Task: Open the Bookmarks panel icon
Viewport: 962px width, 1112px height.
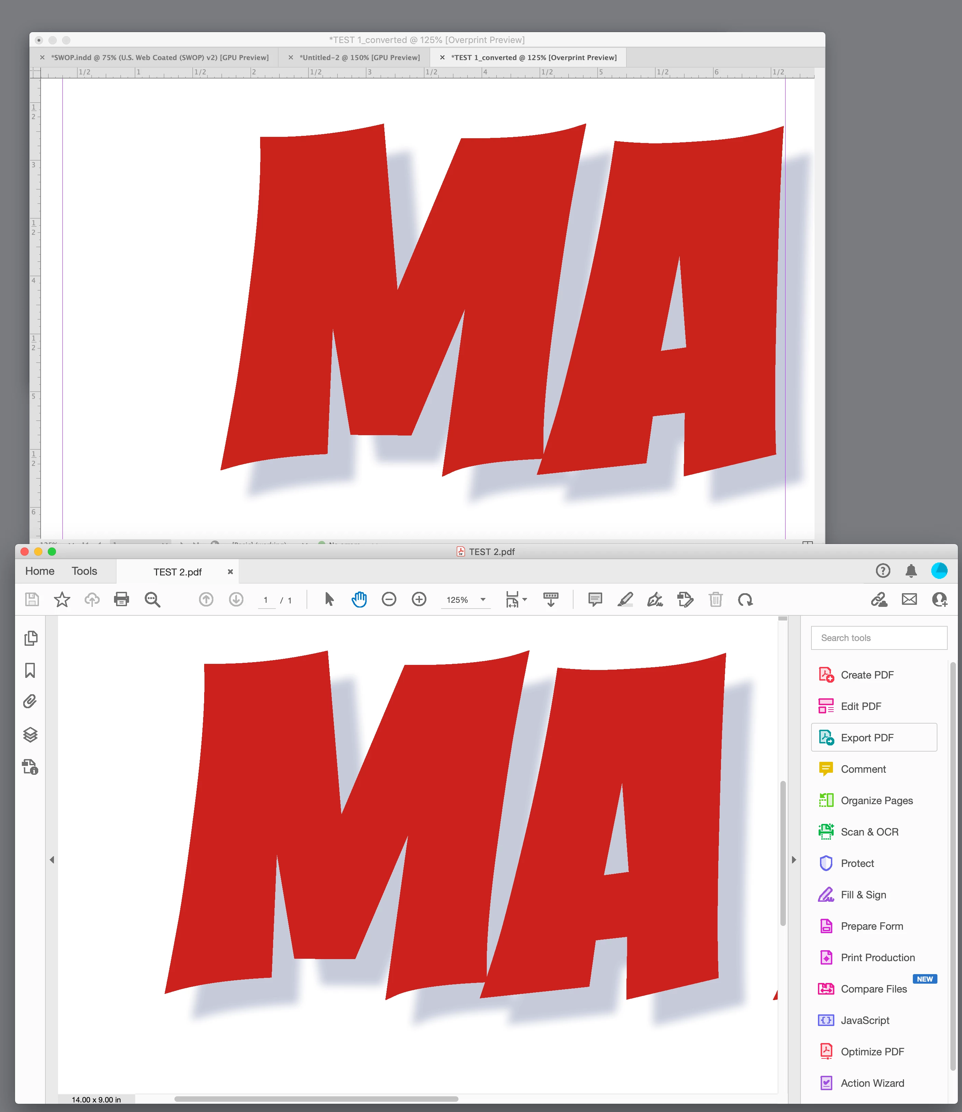Action: [x=31, y=670]
